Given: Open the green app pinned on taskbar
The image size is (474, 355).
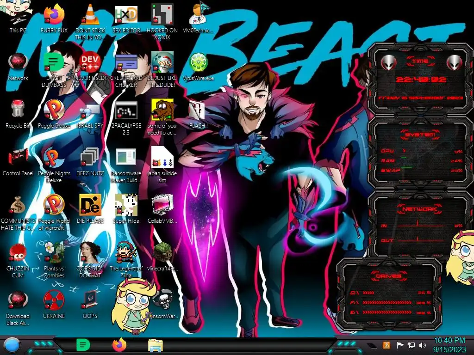Looking at the screenshot, I should (83, 345).
